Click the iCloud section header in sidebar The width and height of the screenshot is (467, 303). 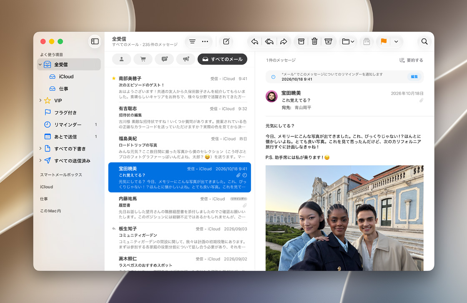pos(46,187)
